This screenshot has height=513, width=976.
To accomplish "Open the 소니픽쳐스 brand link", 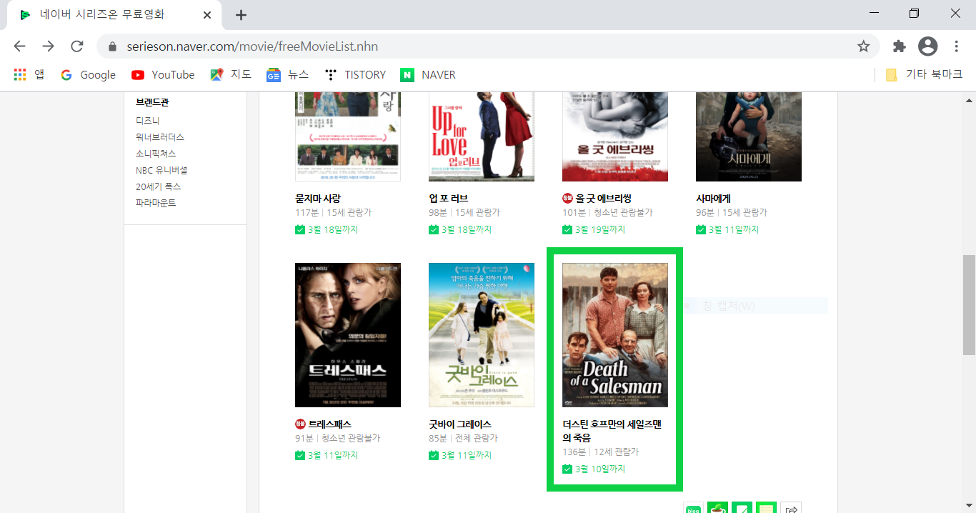I will pos(156,154).
